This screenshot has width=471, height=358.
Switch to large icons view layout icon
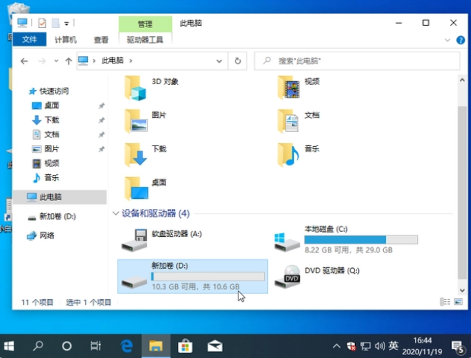pyautogui.click(x=458, y=302)
